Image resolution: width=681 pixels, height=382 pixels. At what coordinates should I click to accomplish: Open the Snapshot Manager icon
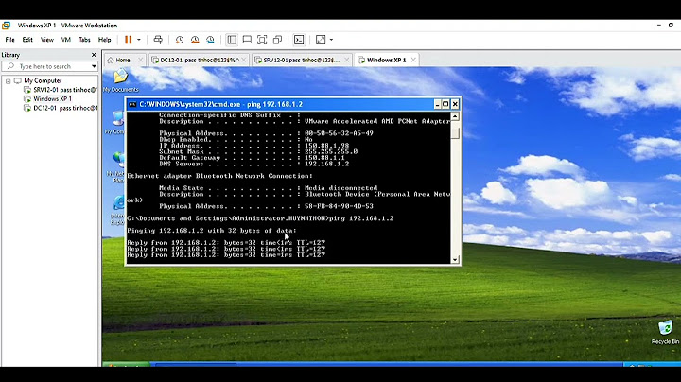210,40
